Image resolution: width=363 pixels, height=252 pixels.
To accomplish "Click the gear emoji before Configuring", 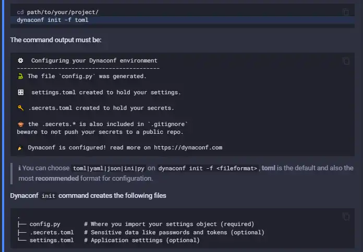I will click(21, 60).
